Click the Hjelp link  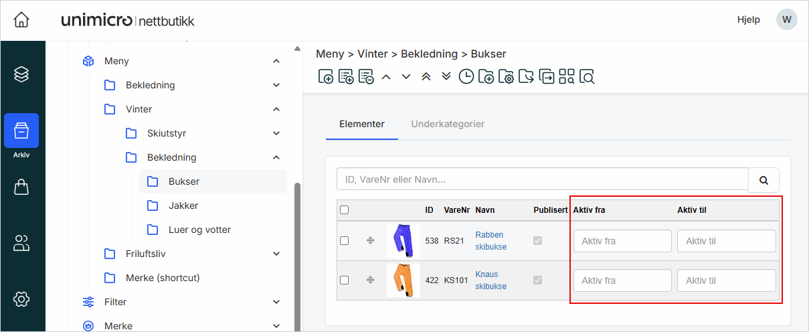pos(748,19)
